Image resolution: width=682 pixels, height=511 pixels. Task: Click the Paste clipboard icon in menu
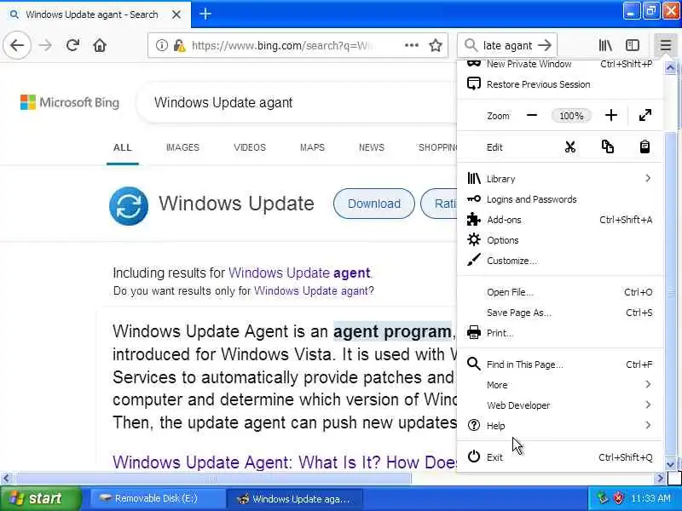coord(644,146)
